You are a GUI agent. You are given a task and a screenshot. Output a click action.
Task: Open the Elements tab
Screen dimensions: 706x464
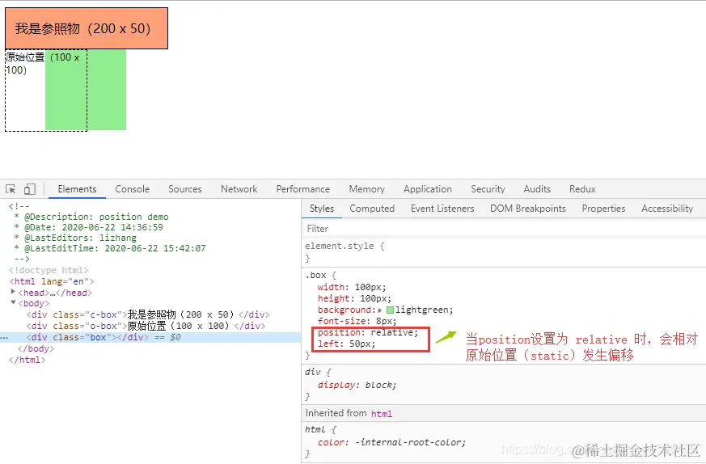(77, 189)
